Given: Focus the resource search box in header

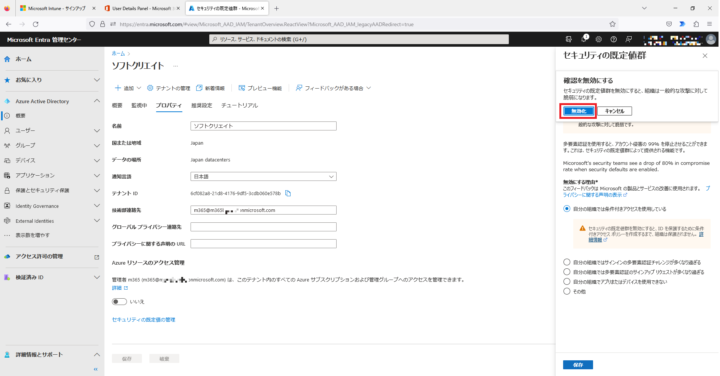Looking at the screenshot, I should (359, 39).
